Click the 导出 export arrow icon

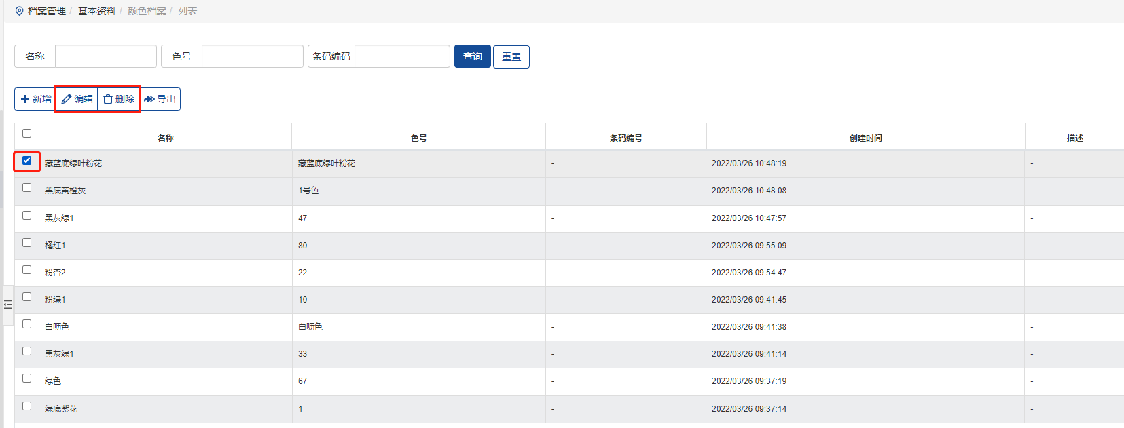149,99
